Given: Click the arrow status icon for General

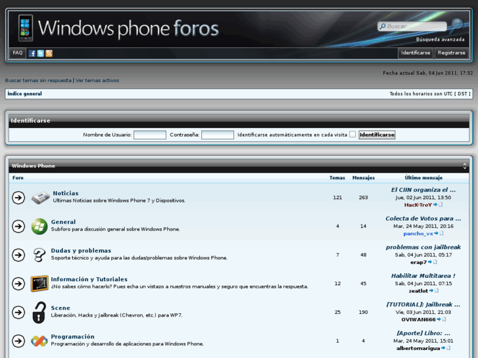Looking at the screenshot, I should 18,227.
